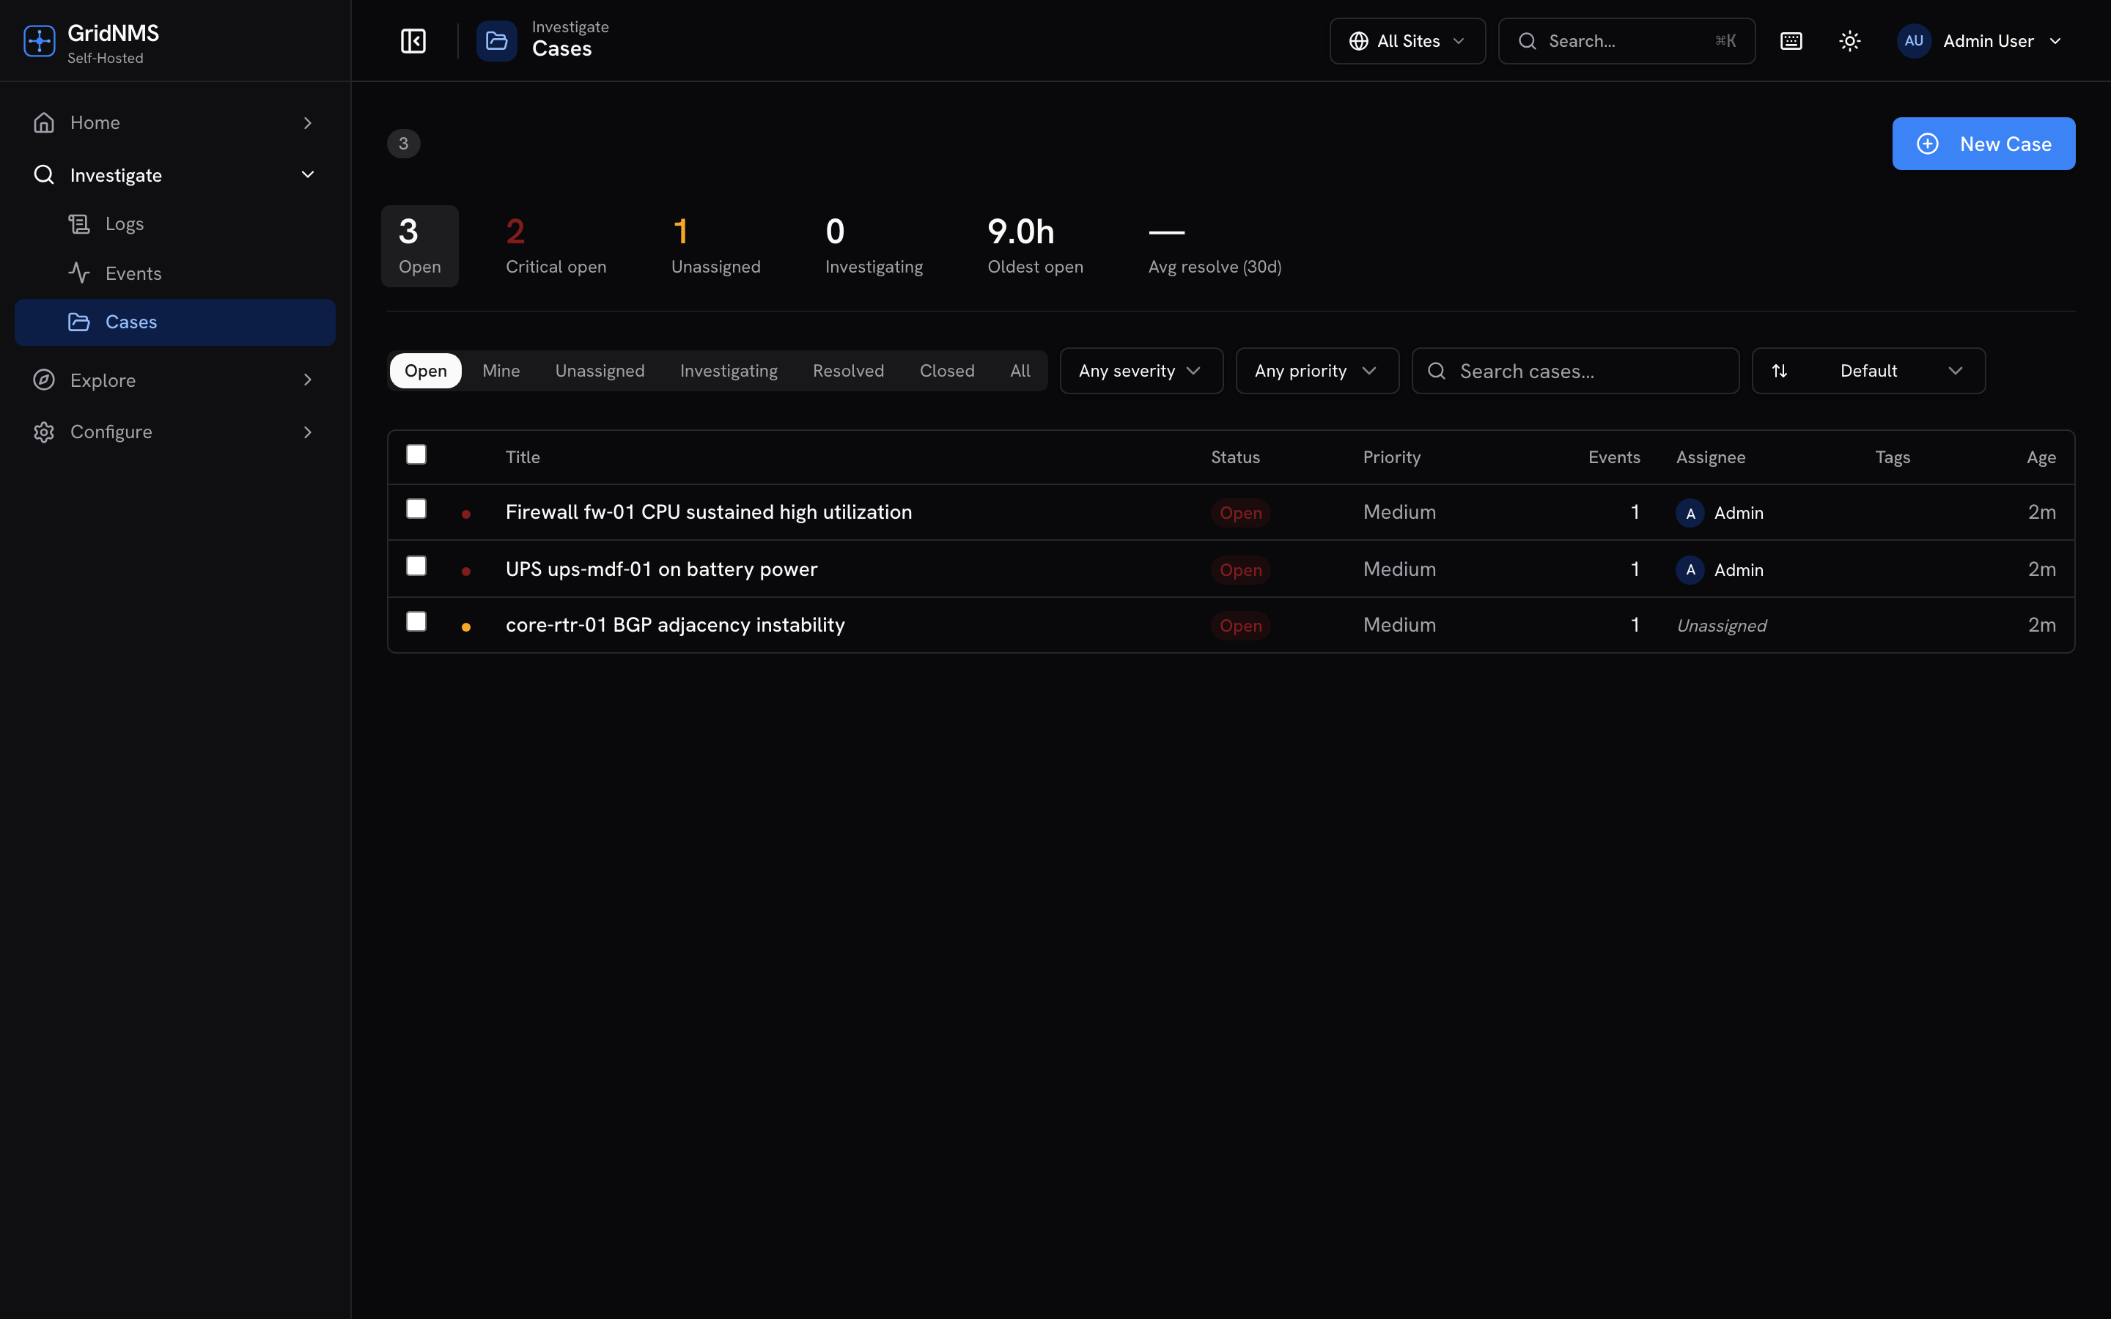The image size is (2111, 1319).
Task: Open the Admin User account menu
Action: 1979,41
